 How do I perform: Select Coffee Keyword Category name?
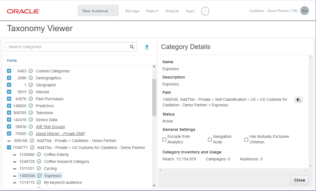(x=67, y=161)
